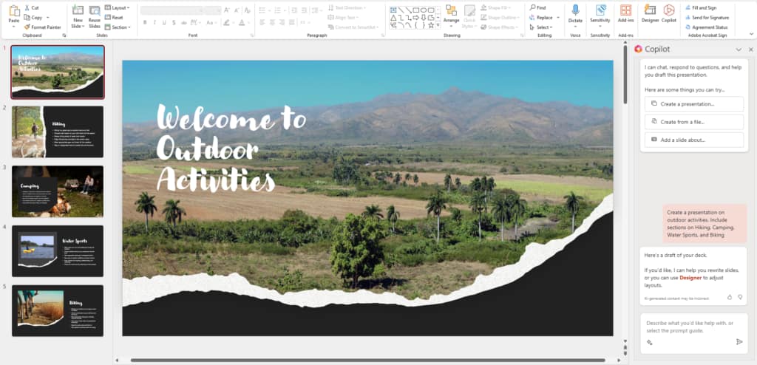Image resolution: width=757 pixels, height=365 pixels.
Task: Click Create from a file suggestion
Action: [x=693, y=122]
